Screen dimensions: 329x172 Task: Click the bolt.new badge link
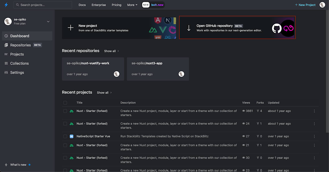click(x=153, y=5)
